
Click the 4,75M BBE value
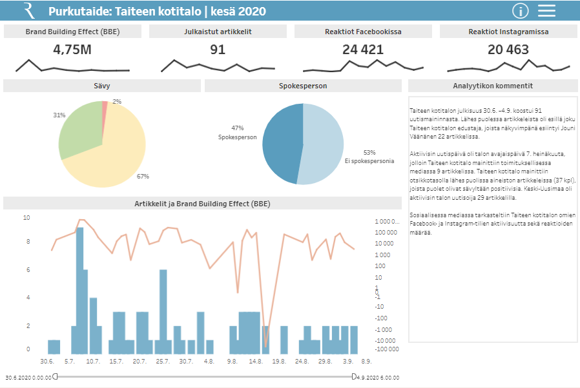pos(72,50)
